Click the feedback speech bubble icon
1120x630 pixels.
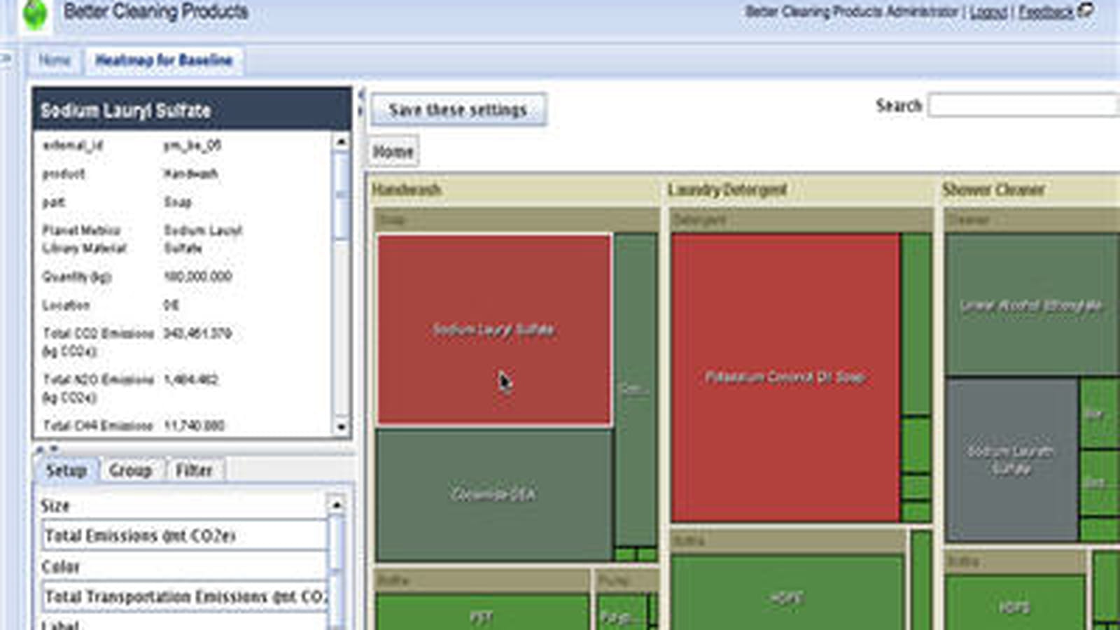(1086, 10)
